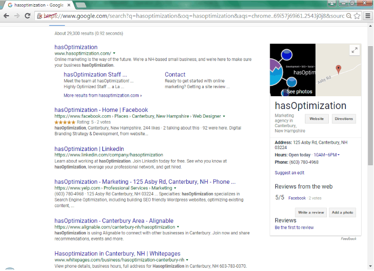This screenshot has width=374, height=271.
Task: Open hasOptimization - Home | Facebook result
Action: point(101,110)
